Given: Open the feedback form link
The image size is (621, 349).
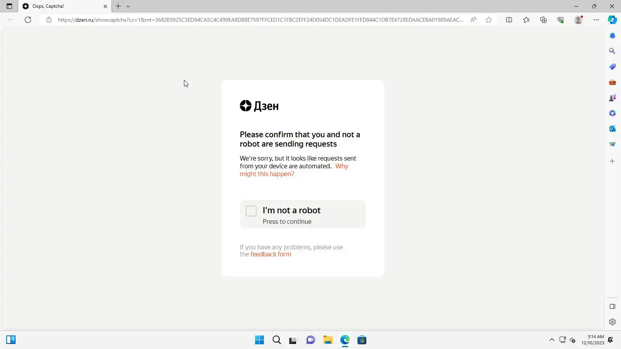Looking at the screenshot, I should 271,254.
